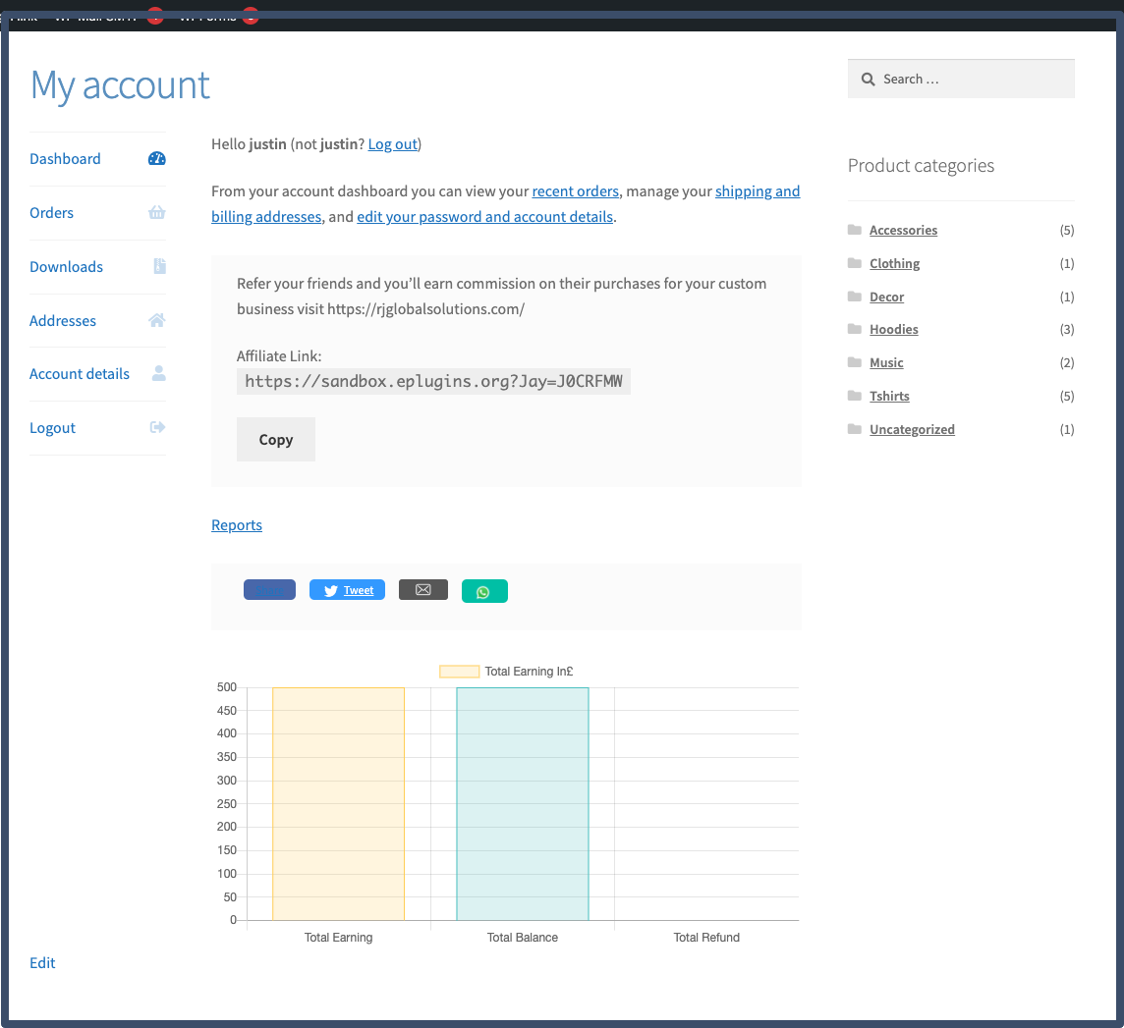The image size is (1124, 1028).
Task: Click the Logout arrow icon
Action: (157, 427)
